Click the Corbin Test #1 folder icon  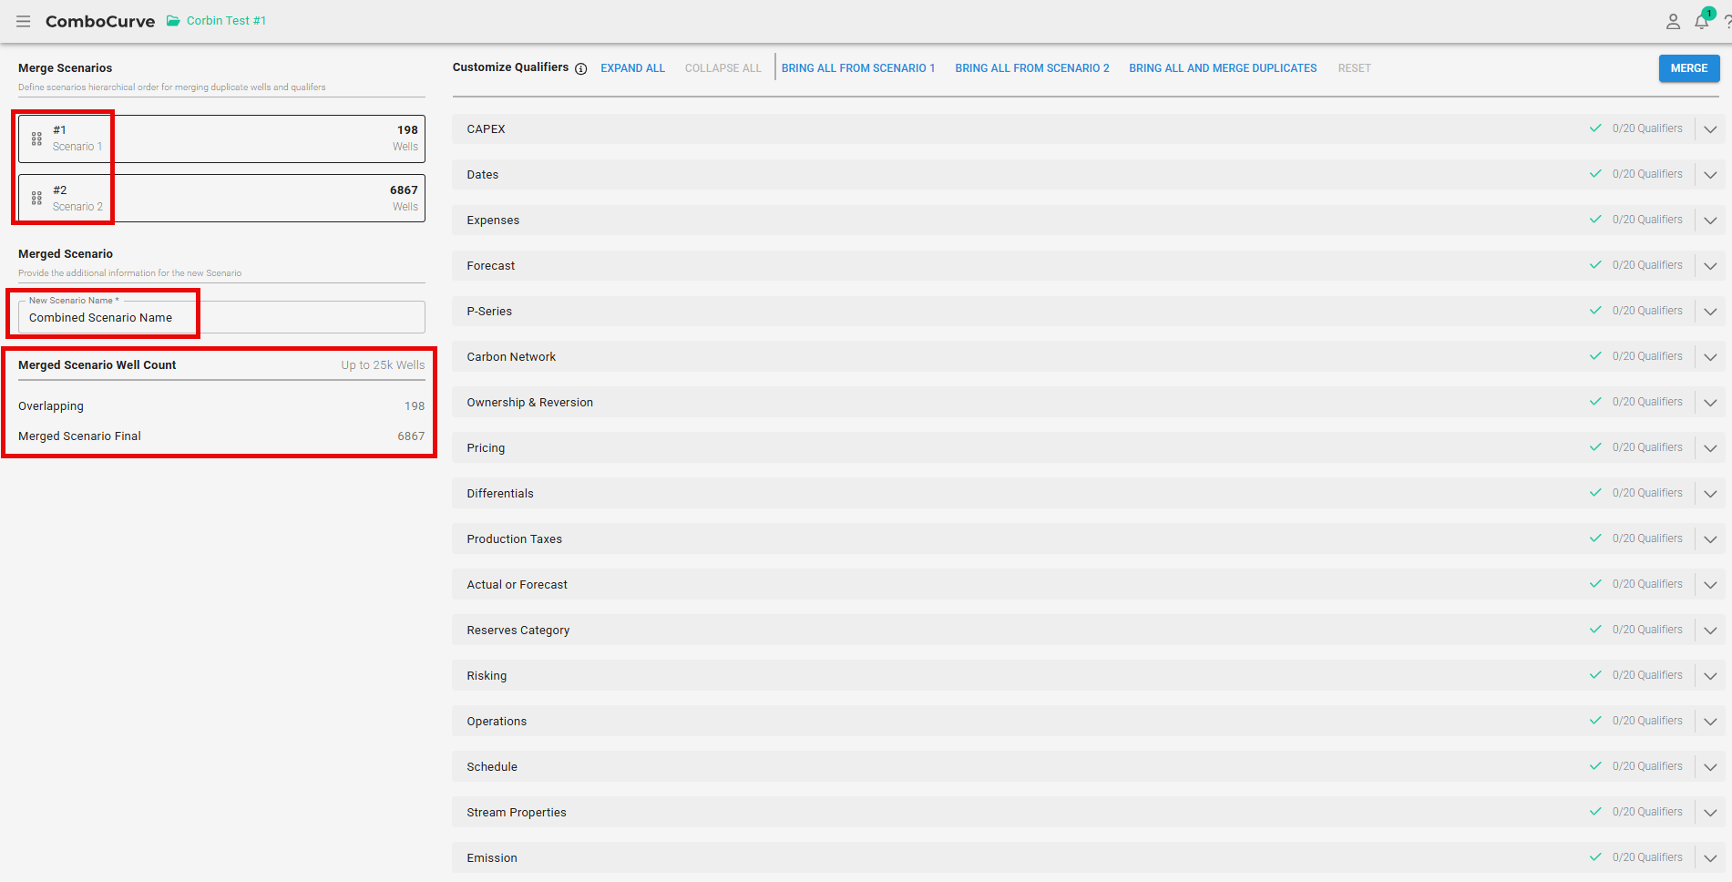173,21
